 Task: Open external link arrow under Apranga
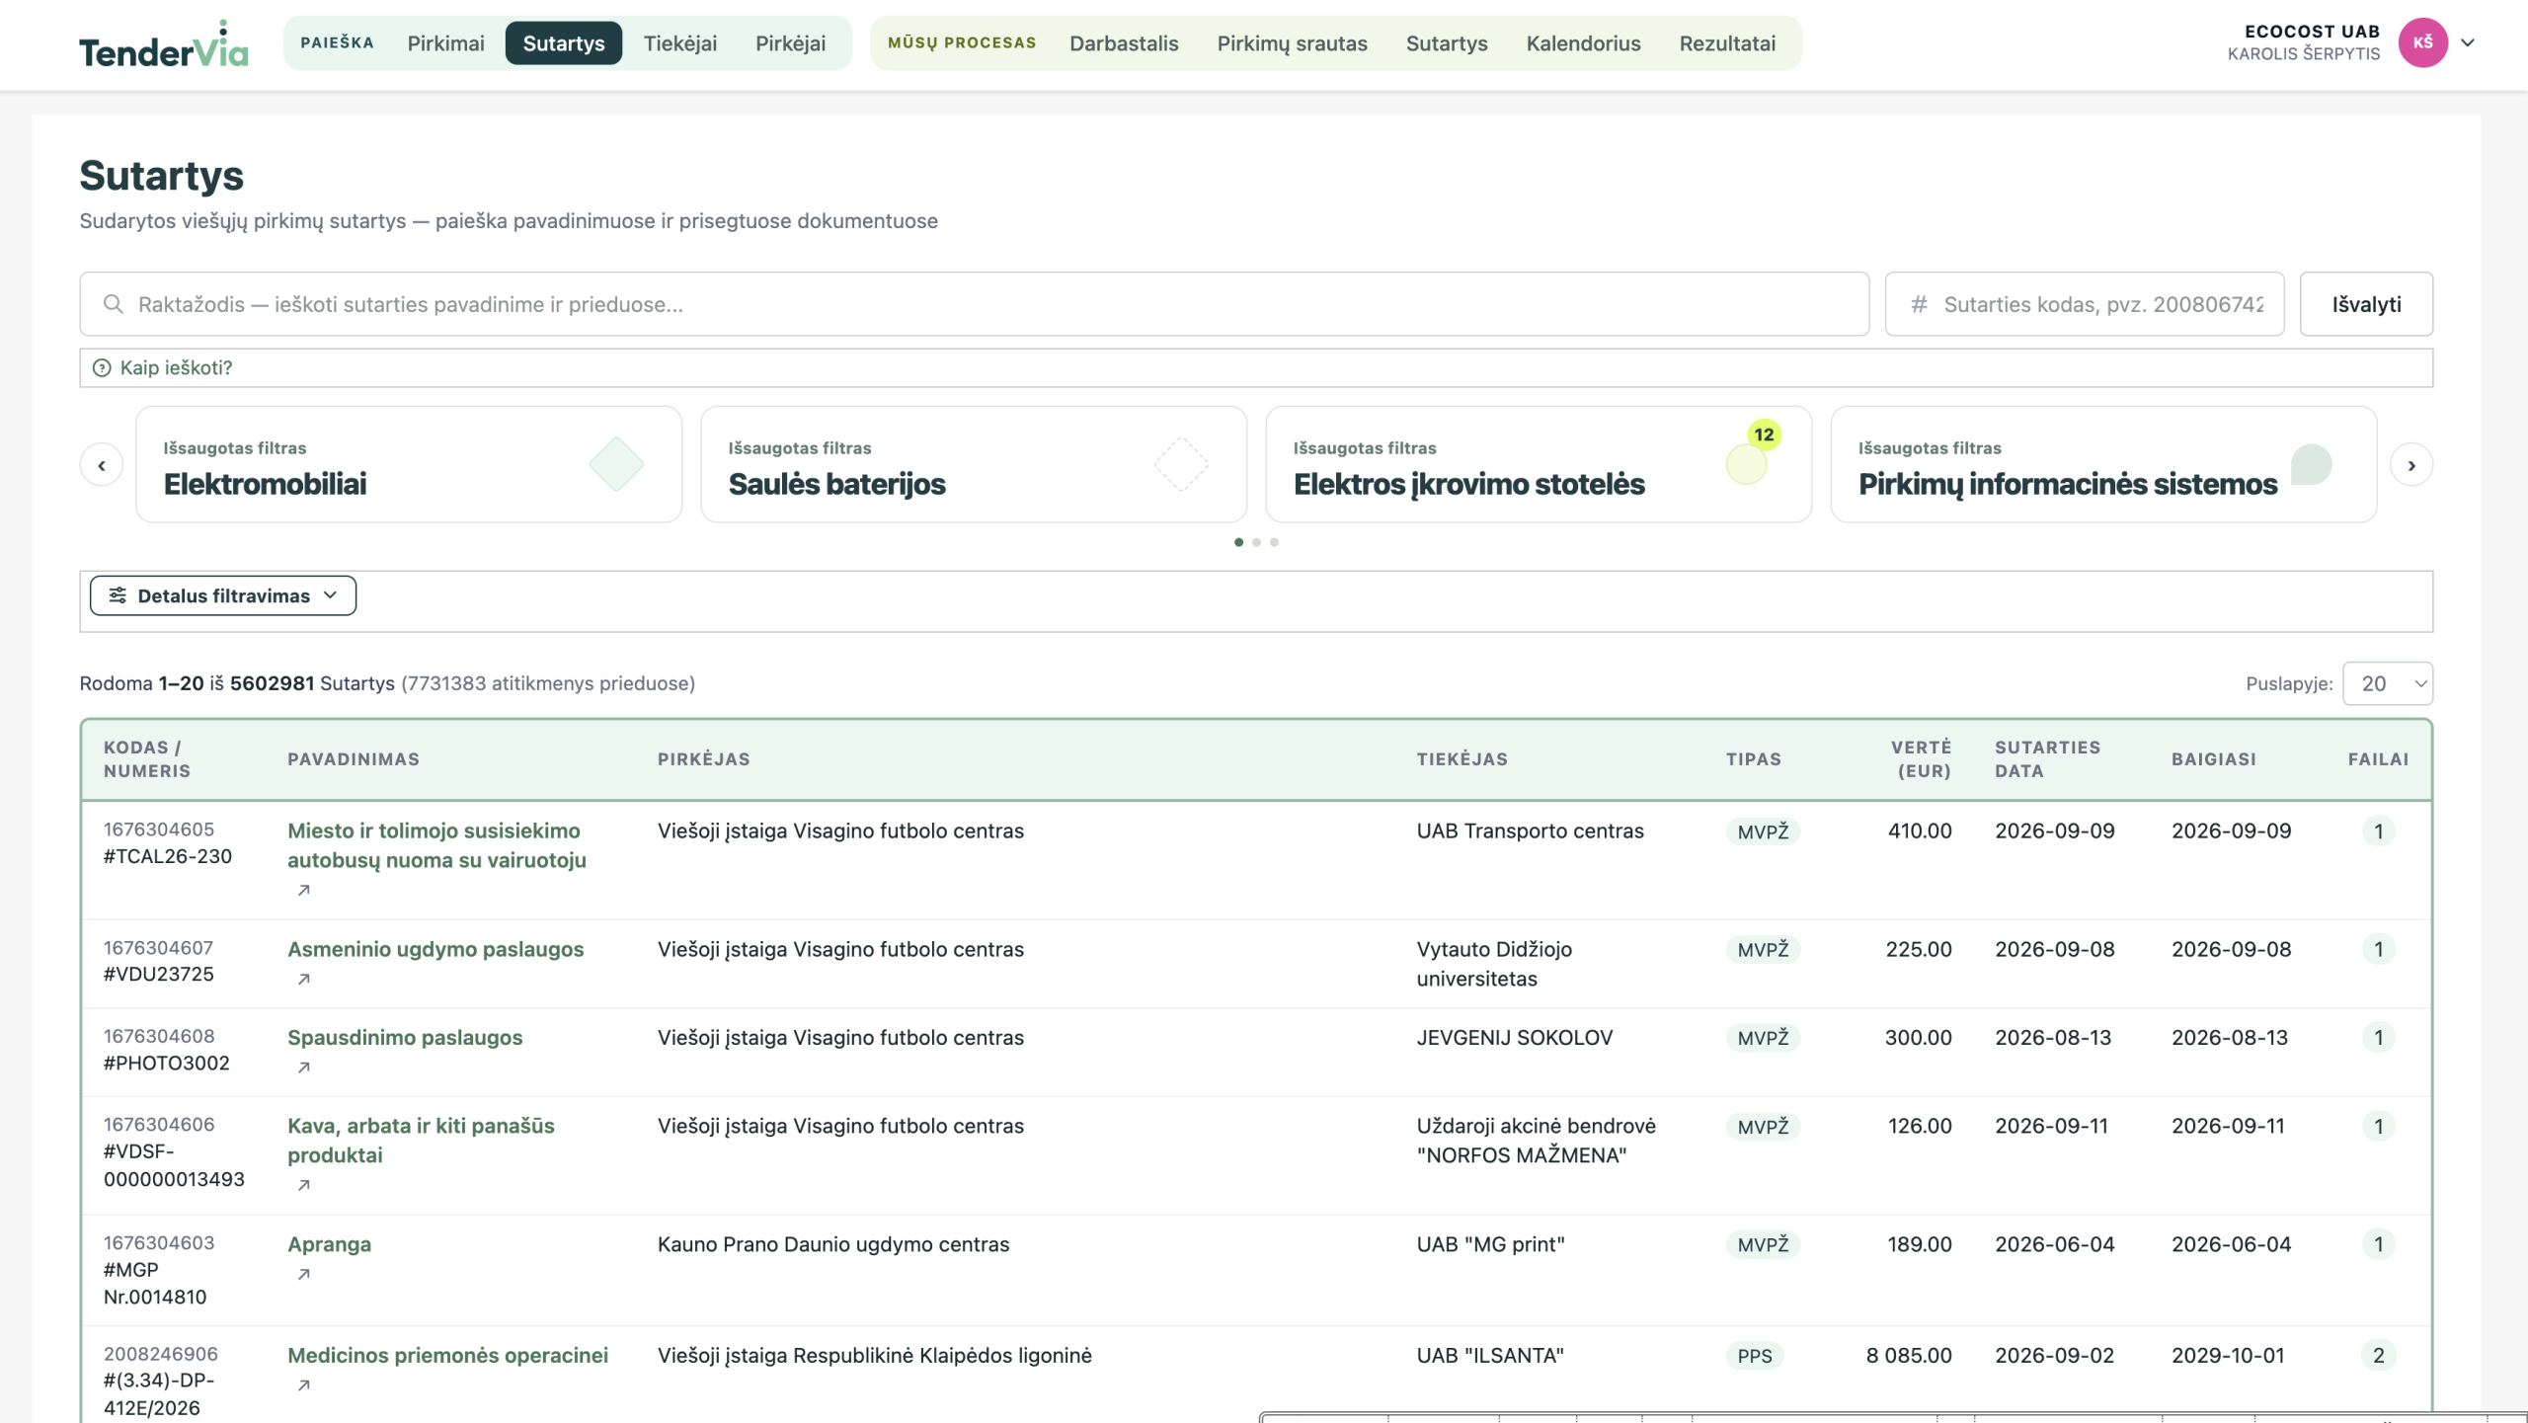point(304,1274)
